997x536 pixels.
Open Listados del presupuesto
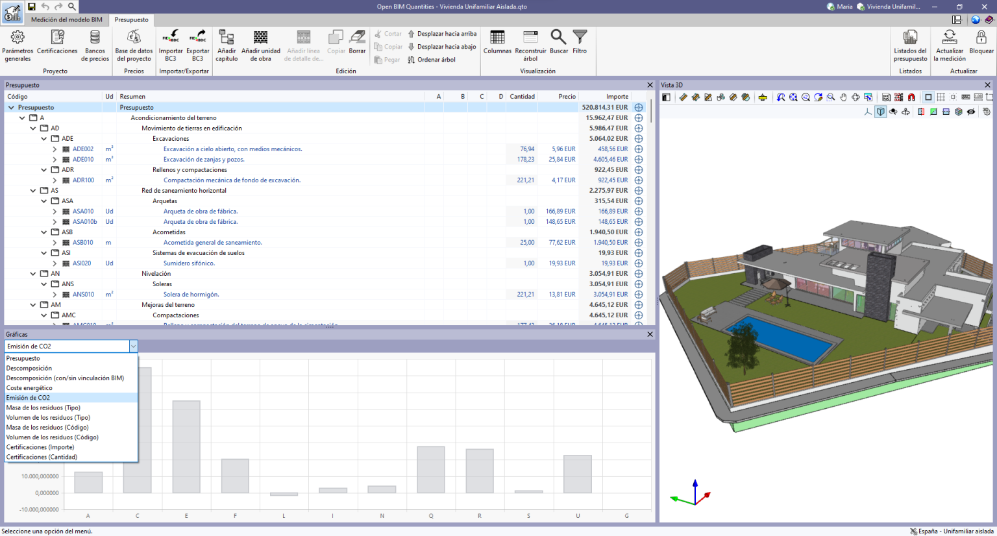click(910, 45)
